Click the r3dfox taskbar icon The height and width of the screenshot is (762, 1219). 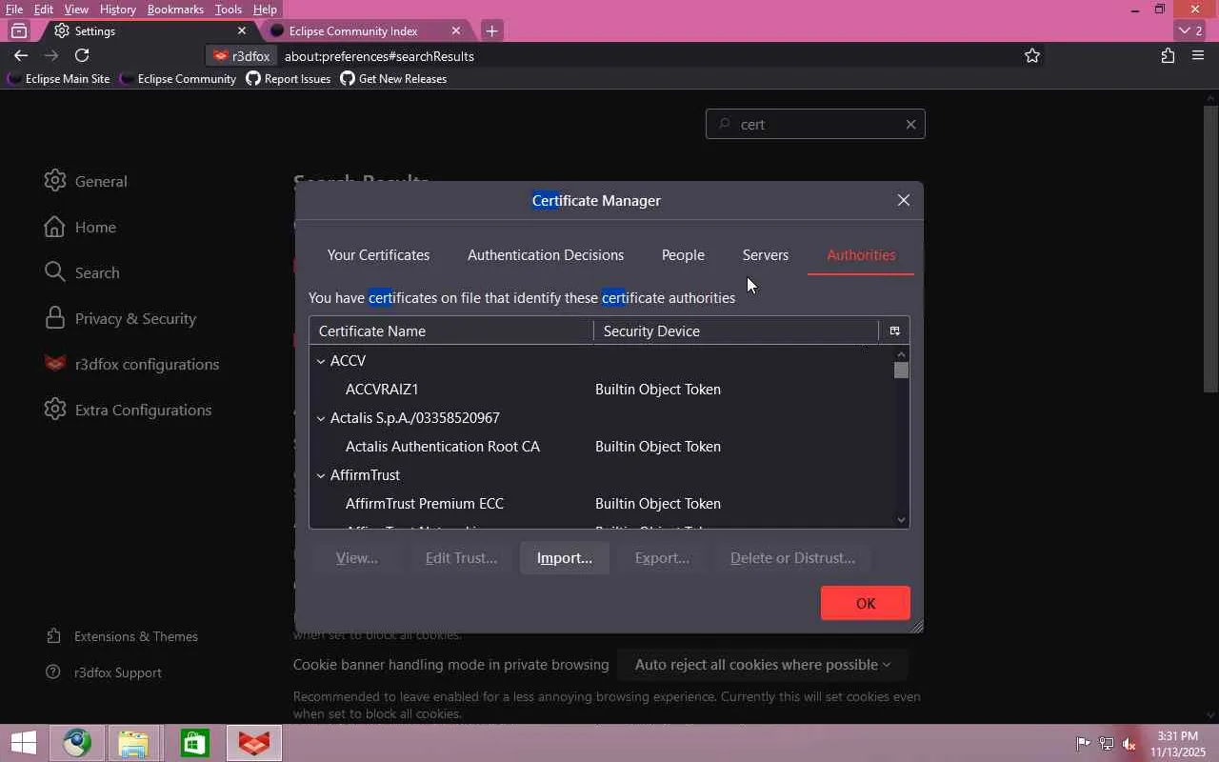pos(254,743)
